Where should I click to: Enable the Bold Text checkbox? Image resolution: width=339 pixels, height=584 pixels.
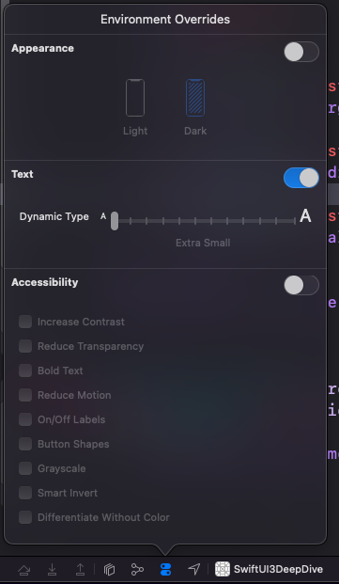(25, 371)
